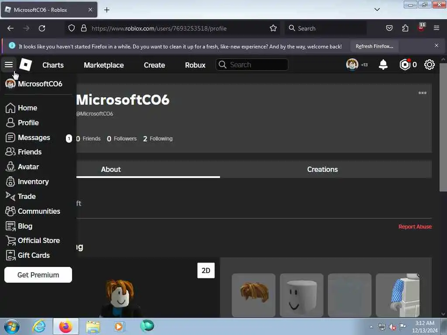Click the Report Abuse link

pos(415,227)
